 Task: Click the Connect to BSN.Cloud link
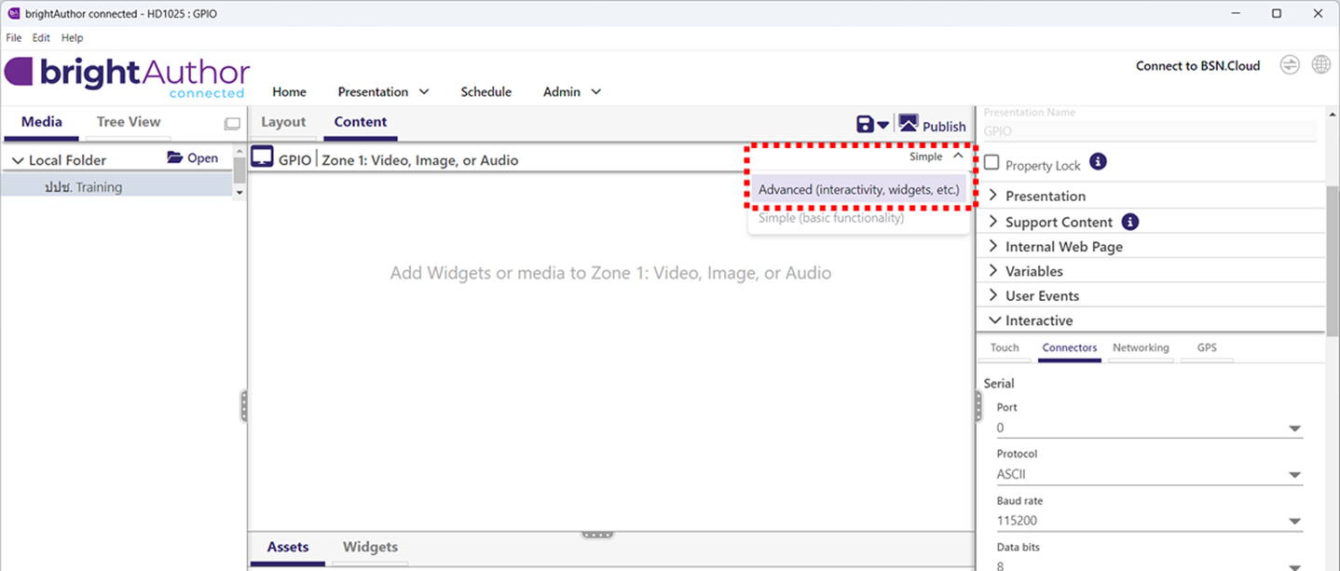[x=1196, y=65]
